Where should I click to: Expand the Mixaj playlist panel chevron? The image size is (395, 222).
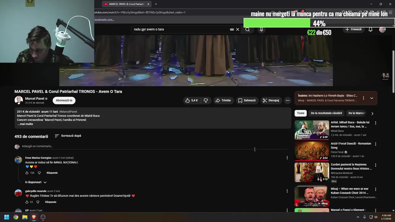click(372, 98)
